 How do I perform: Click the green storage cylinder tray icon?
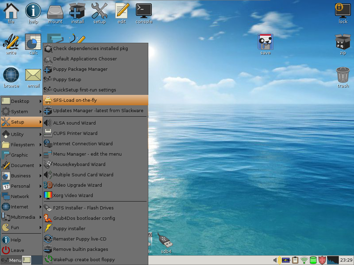coord(313,260)
